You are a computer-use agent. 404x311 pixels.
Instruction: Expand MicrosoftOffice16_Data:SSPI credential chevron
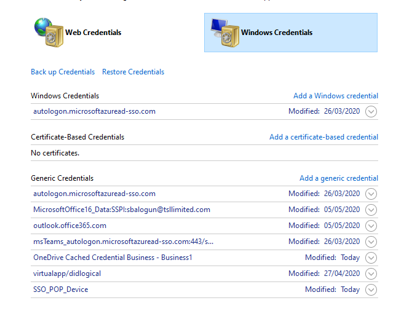[x=371, y=210]
